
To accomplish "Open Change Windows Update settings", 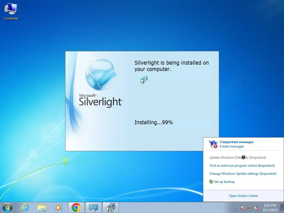I will (243, 174).
